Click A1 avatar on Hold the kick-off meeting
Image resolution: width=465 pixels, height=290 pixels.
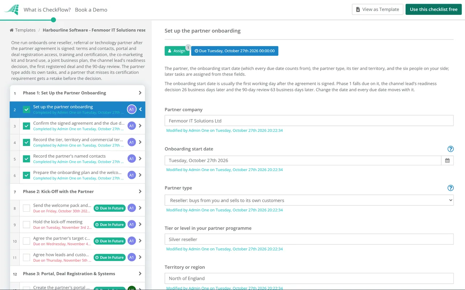pos(132,224)
